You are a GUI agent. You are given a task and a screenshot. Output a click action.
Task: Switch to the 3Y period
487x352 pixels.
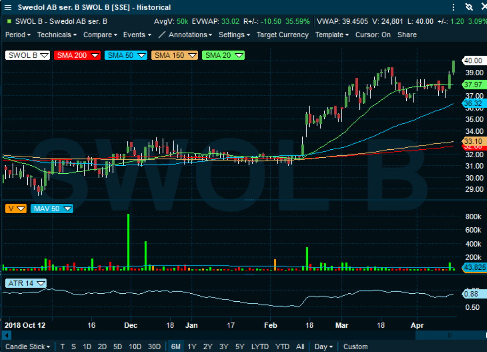tap(224, 347)
